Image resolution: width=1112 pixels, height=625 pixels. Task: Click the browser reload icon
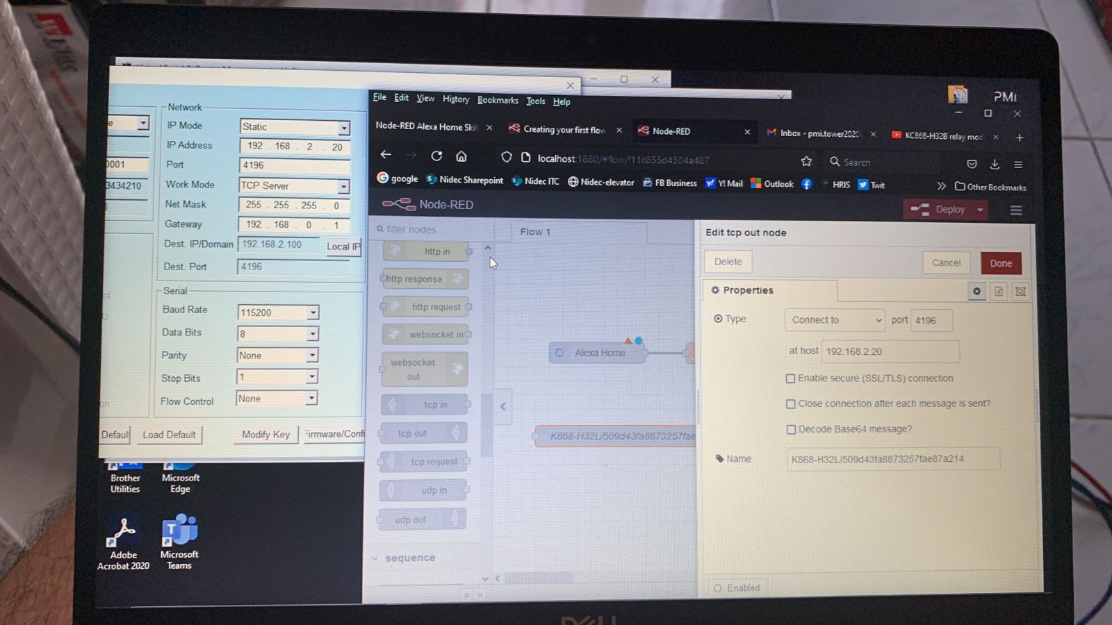[x=436, y=156]
